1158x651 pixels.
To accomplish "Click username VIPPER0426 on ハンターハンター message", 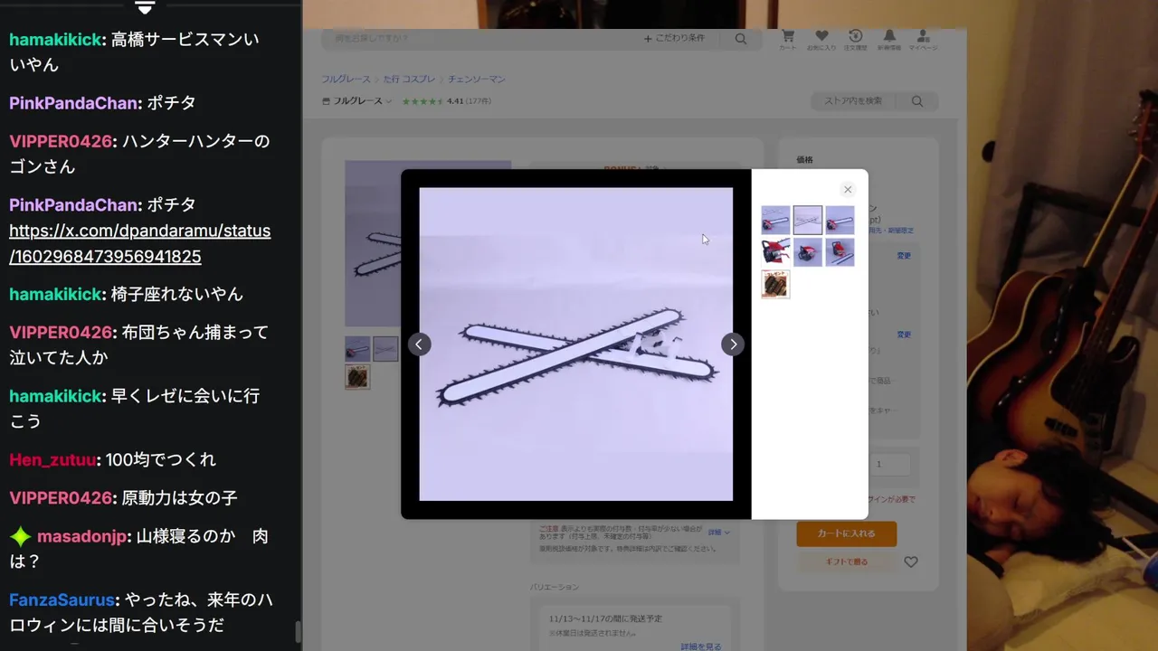I will (61, 142).
